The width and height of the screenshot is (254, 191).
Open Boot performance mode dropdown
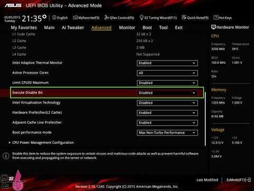[167, 133]
